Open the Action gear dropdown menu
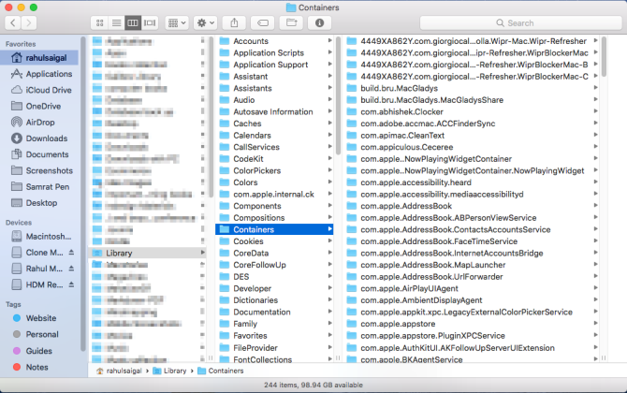 (205, 22)
